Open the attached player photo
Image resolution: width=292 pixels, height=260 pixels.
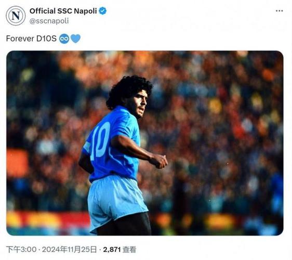click(145, 143)
